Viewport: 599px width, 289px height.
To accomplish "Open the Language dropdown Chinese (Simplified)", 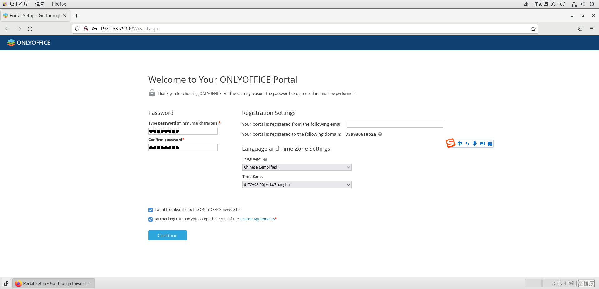I will (x=297, y=167).
